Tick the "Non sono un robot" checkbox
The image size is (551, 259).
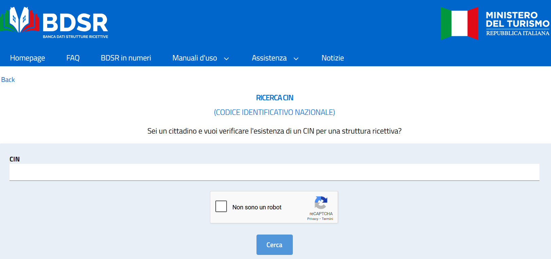(x=221, y=206)
